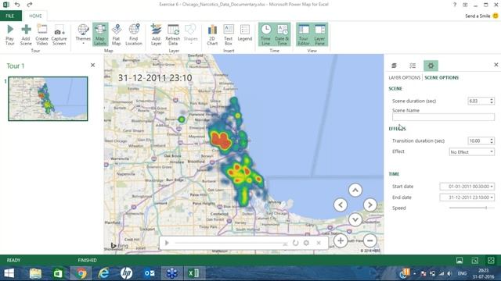Add a new scene to tour
Image resolution: width=501 pixels, height=281 pixels.
[x=26, y=34]
